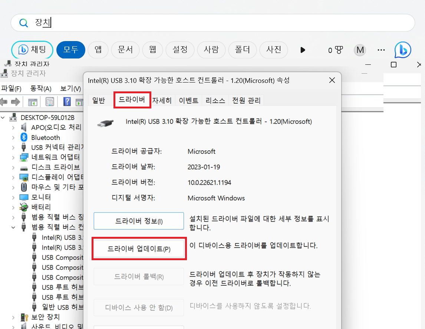Select the 문서 search filter
The height and width of the screenshot is (329, 425).
125,50
